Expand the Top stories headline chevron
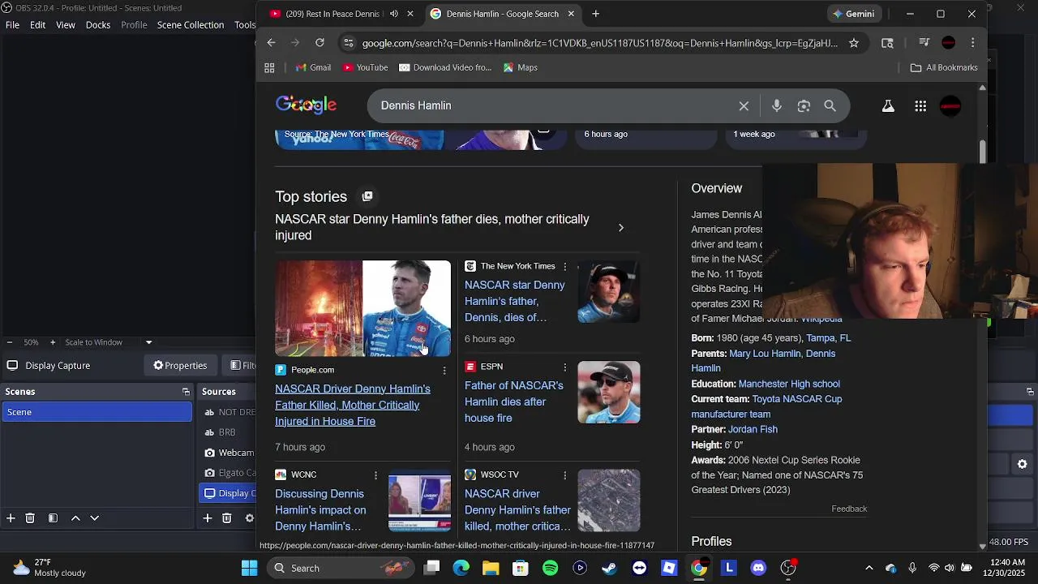This screenshot has height=584, width=1038. click(x=621, y=228)
